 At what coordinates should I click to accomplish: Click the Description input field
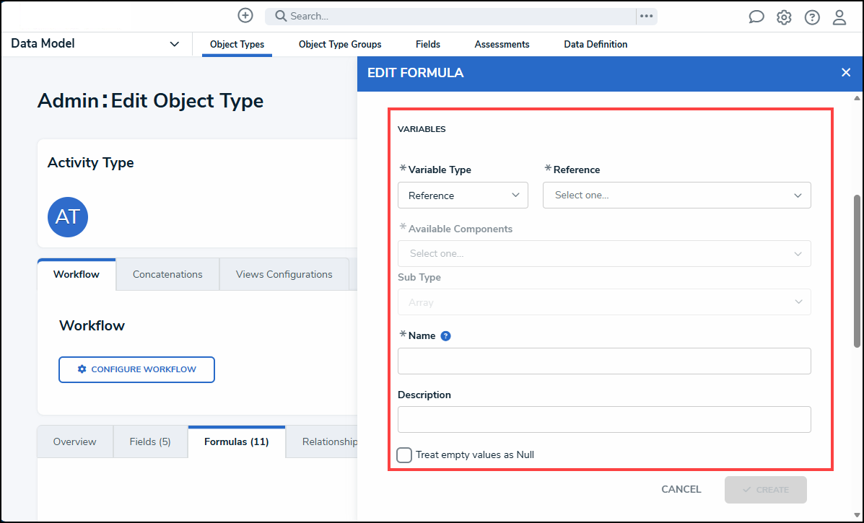[x=604, y=419]
